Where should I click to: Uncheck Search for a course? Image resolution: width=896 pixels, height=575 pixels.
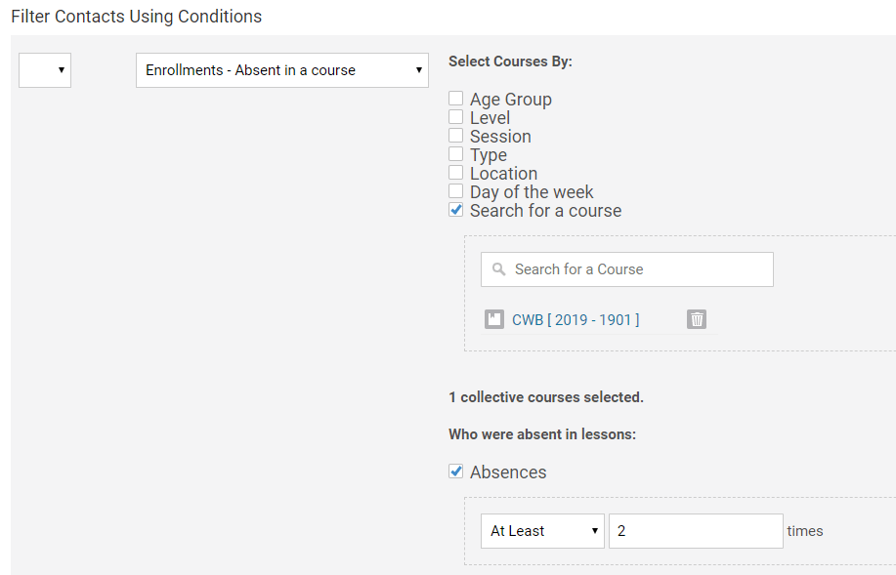click(456, 210)
